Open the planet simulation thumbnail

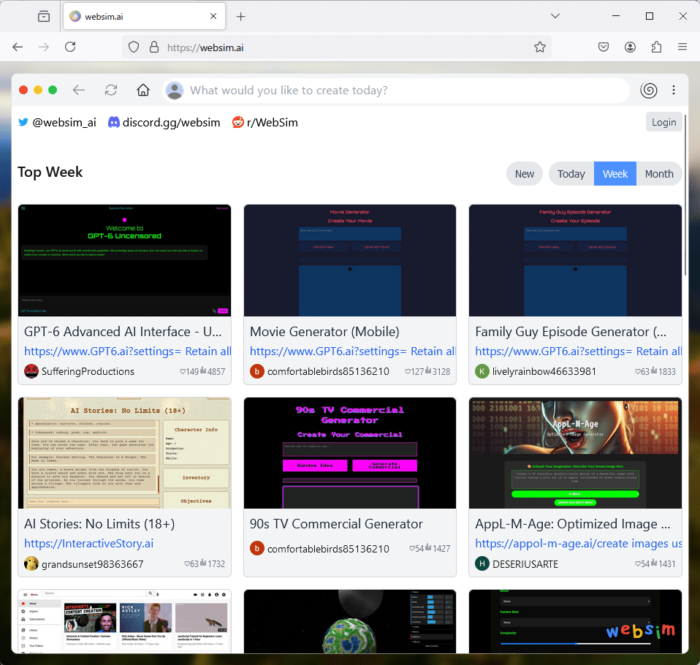click(x=350, y=621)
